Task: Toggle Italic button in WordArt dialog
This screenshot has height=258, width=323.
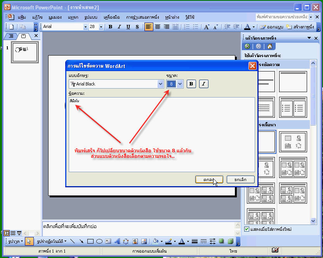Action: tap(204, 84)
